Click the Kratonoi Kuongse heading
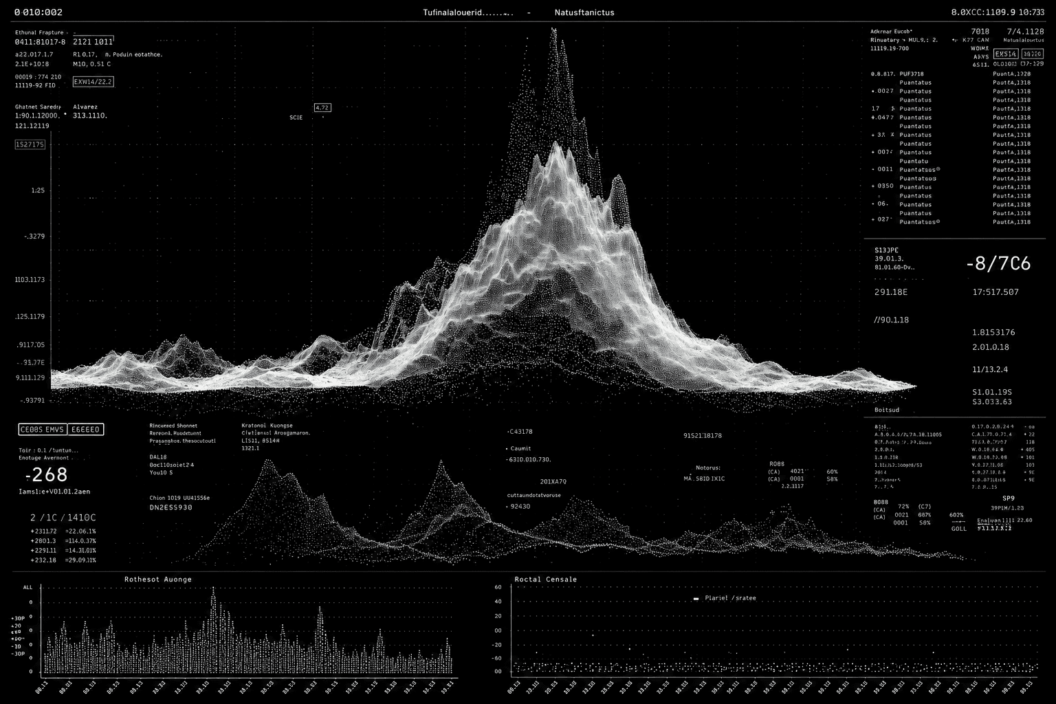The width and height of the screenshot is (1056, 704). click(x=267, y=426)
